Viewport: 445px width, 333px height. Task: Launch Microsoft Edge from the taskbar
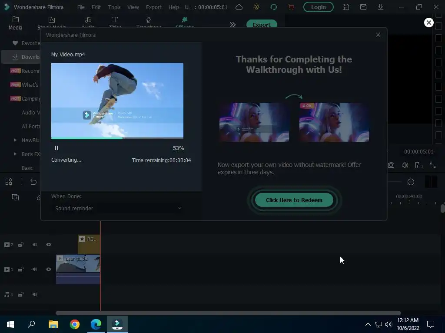pos(96,324)
